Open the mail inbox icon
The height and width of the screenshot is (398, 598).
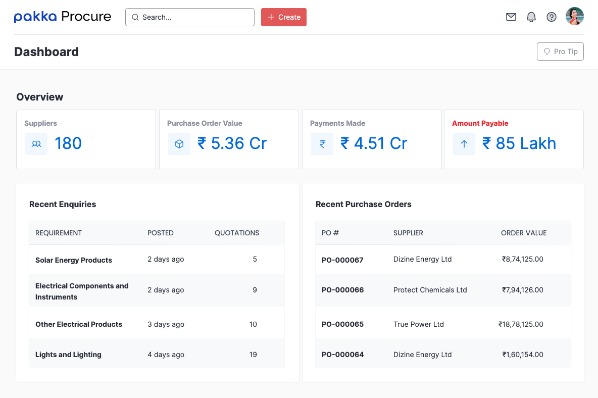pyautogui.click(x=511, y=17)
